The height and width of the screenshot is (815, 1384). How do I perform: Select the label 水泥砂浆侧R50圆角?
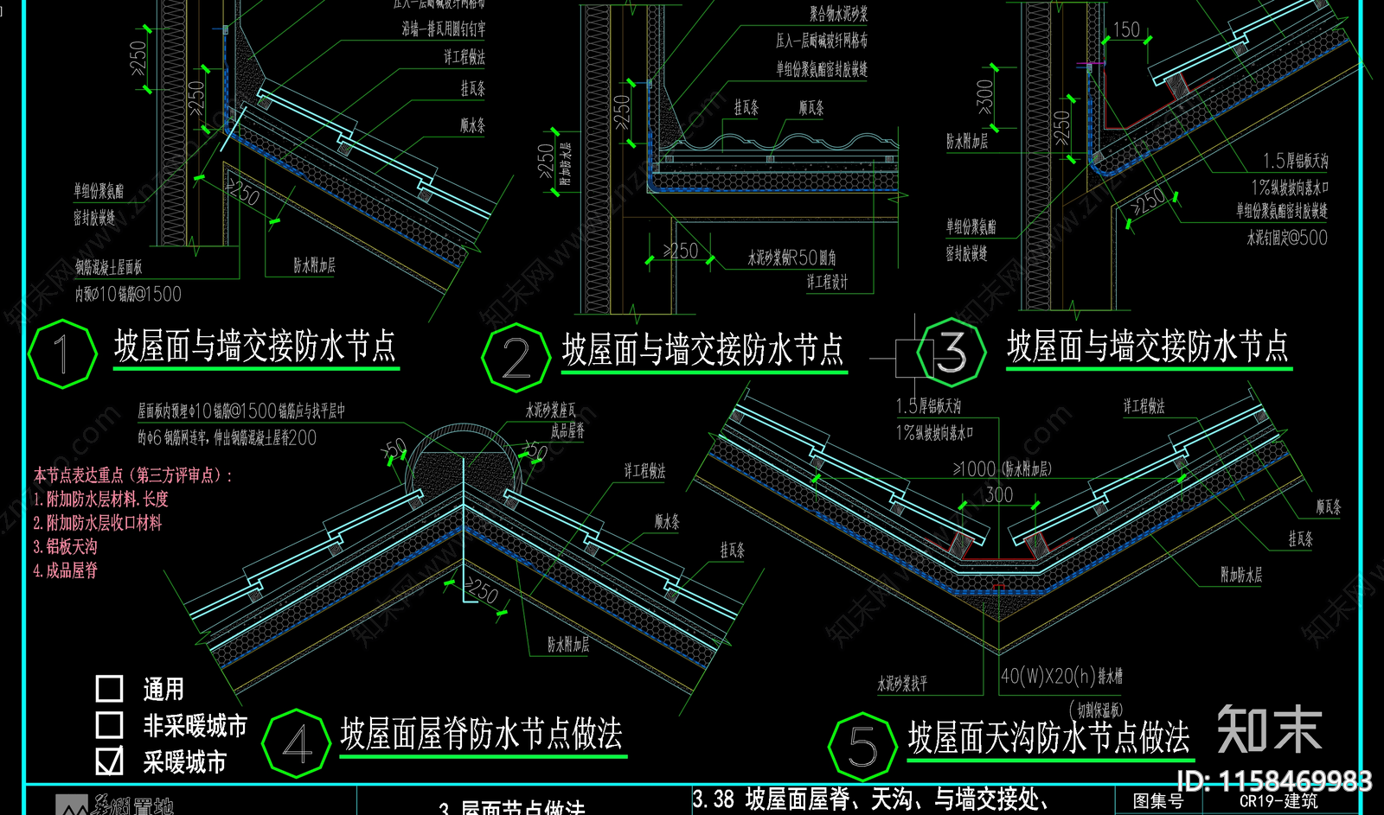click(791, 258)
